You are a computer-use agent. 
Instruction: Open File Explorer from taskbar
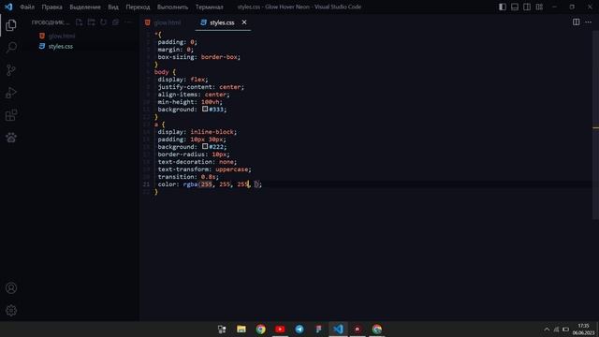click(x=241, y=329)
